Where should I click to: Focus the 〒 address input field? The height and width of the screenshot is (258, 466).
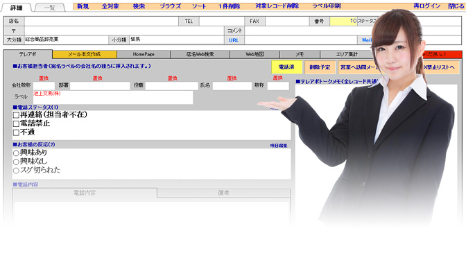point(124,31)
